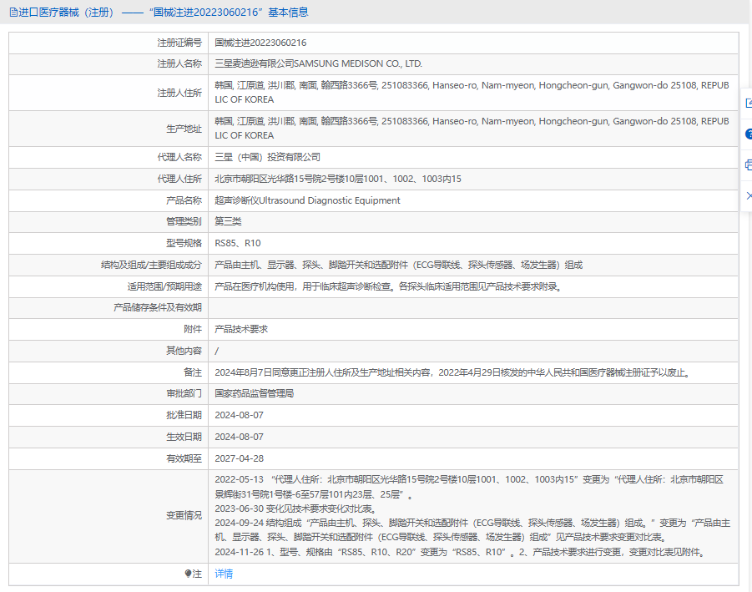Click the 其他内容 slash value
This screenshot has height=592, width=752.
point(217,351)
